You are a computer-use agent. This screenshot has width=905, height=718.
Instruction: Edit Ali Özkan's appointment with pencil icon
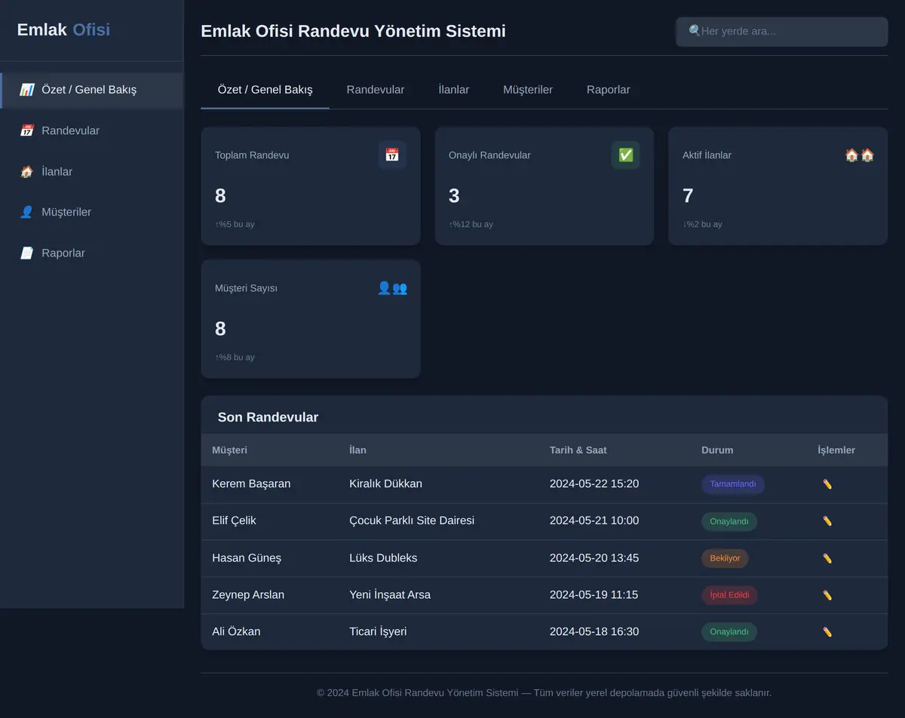pos(827,632)
